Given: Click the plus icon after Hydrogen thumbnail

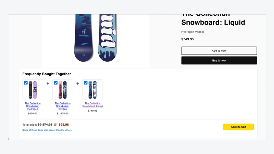Looking at the screenshot, I should [x=48, y=84].
